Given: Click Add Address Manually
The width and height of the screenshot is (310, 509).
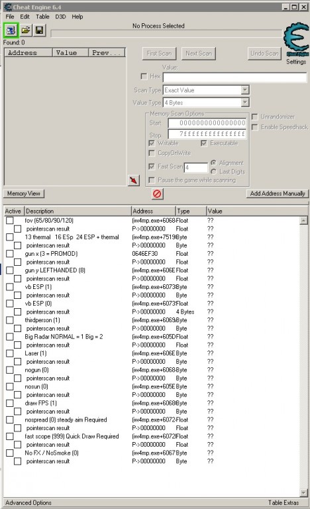Looking at the screenshot, I should click(x=278, y=194).
